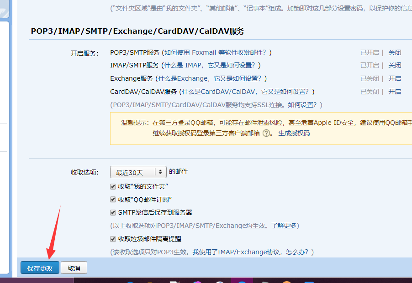The height and width of the screenshot is (283, 412).
Task: Open the 什么是CardDAV/CalDAV help link
Action: 246,92
